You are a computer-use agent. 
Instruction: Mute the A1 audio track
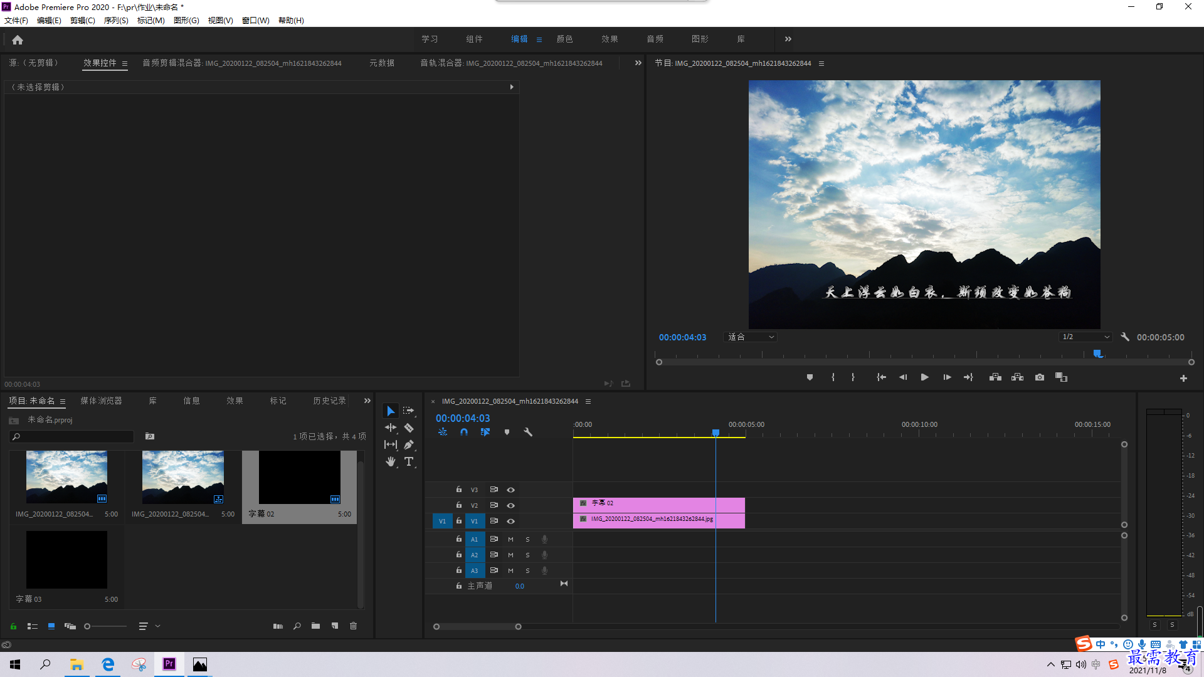[510, 539]
